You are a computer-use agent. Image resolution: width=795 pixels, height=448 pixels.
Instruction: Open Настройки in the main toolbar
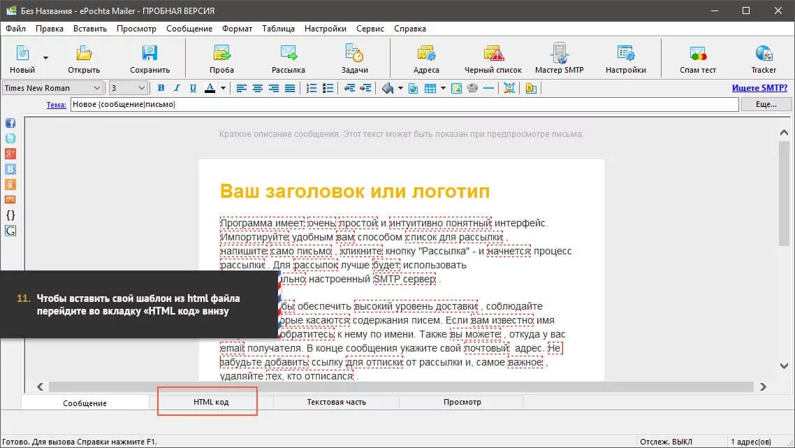(x=626, y=52)
